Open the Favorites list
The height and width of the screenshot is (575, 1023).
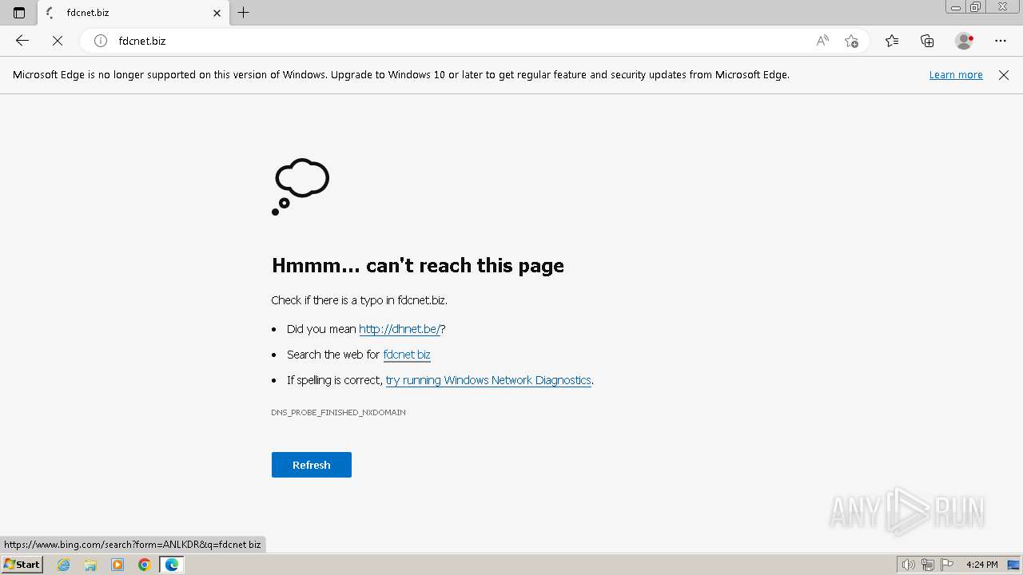point(892,41)
